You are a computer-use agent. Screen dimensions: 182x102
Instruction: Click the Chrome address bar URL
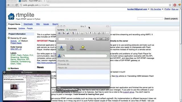coord(36,5)
